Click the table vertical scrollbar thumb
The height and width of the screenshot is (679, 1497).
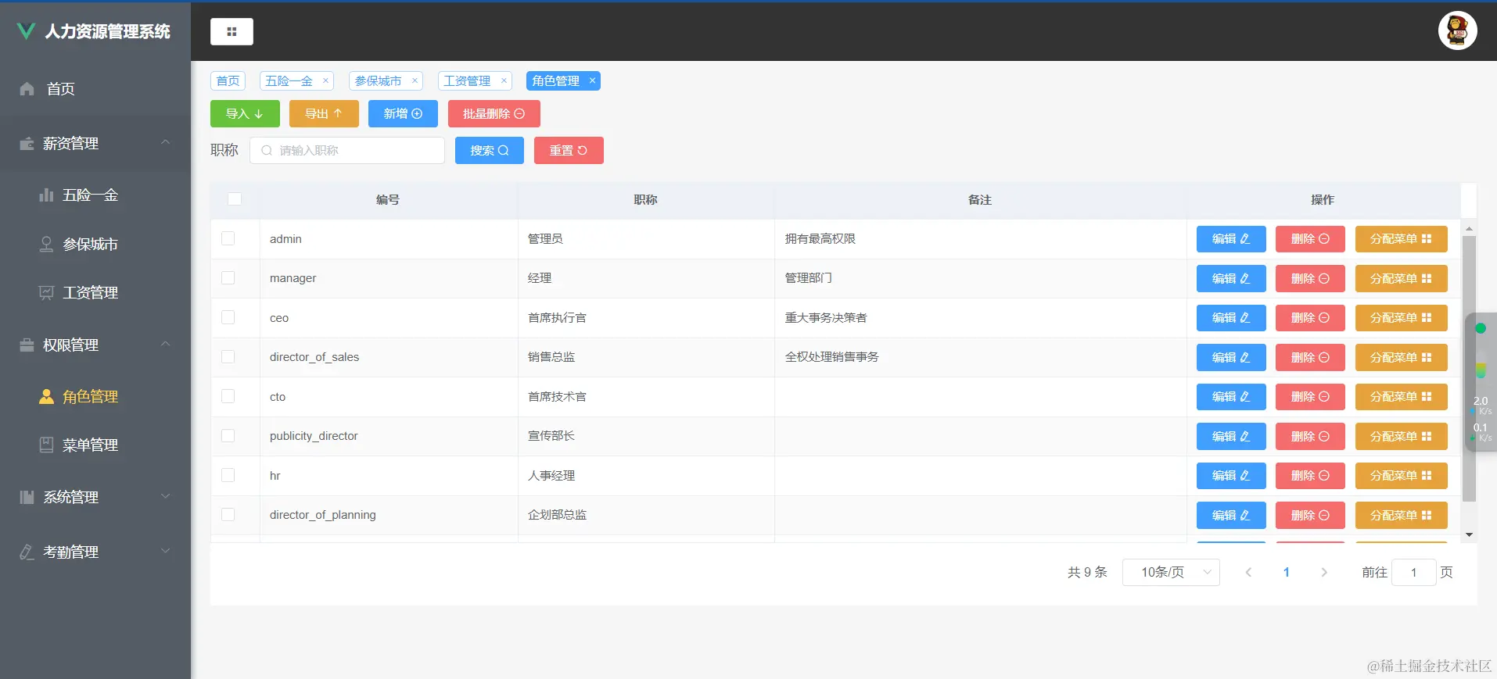(x=1469, y=367)
